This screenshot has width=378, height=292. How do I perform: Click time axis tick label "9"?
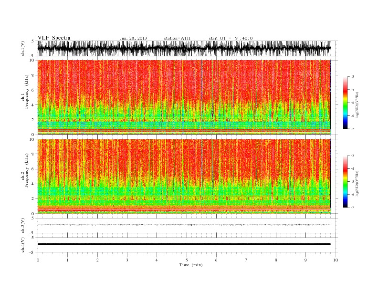coord(305,260)
